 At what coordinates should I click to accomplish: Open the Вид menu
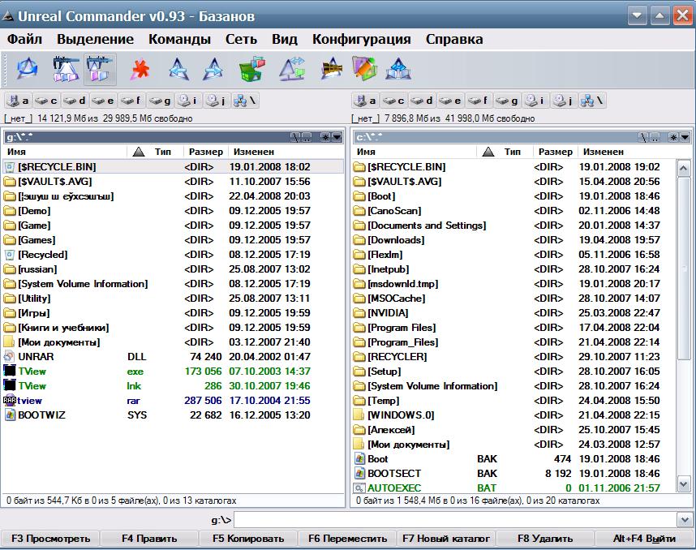point(285,39)
